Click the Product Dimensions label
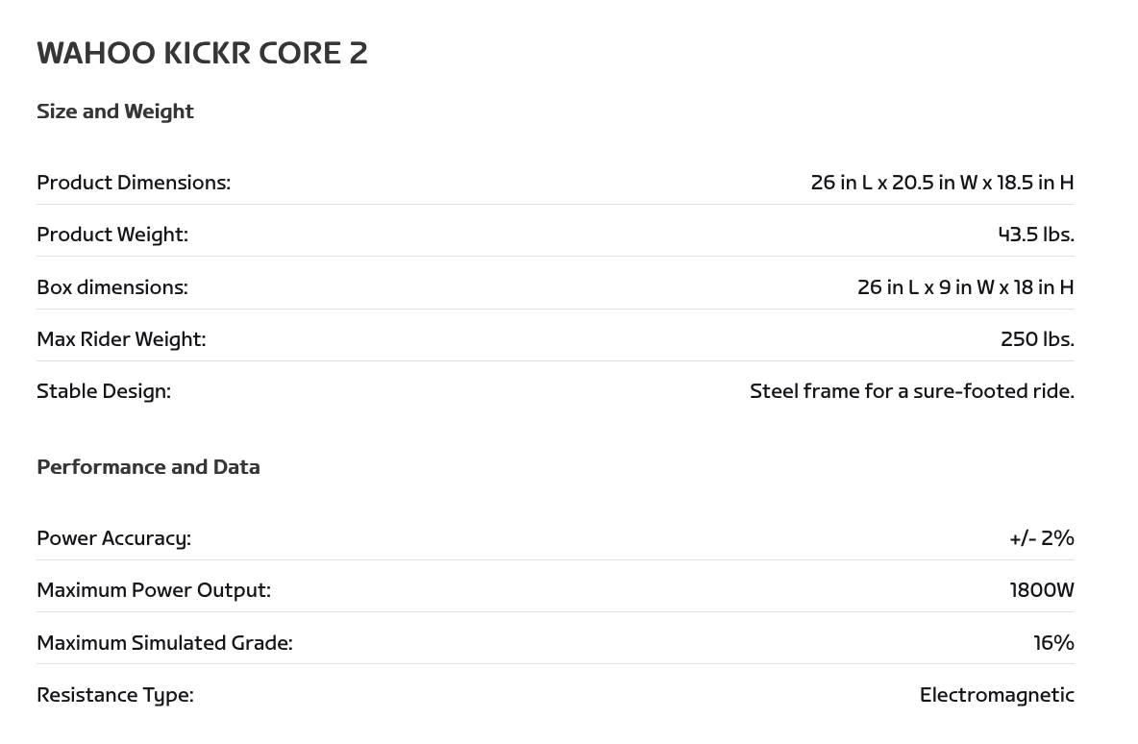 coord(134,183)
